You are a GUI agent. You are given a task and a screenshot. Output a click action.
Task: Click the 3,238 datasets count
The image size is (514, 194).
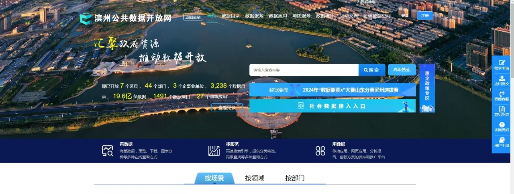click(x=219, y=86)
